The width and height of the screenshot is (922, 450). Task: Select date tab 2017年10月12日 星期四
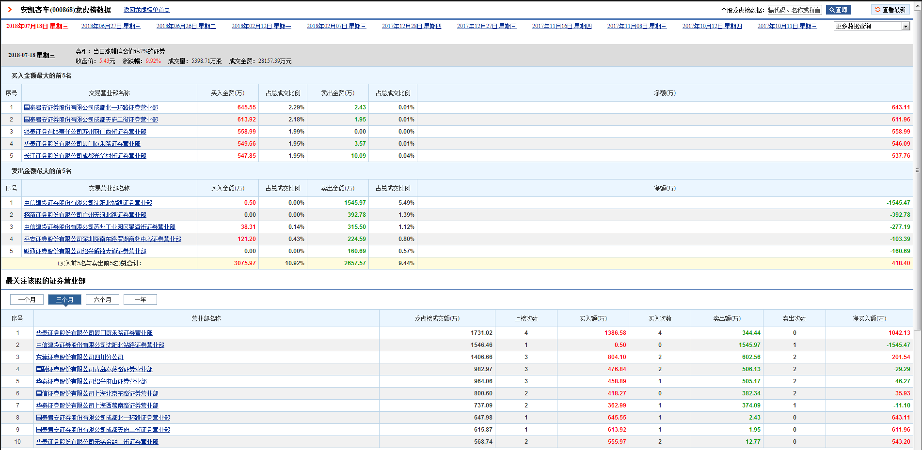coord(712,26)
